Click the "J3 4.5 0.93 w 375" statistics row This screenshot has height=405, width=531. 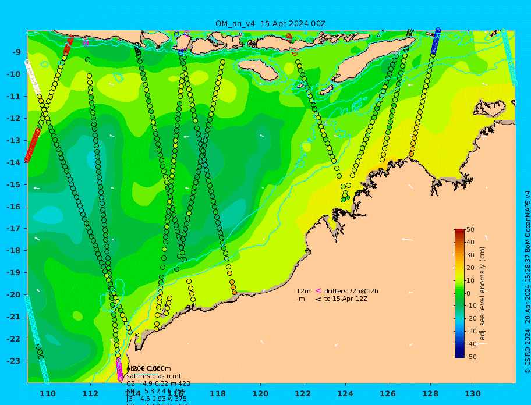tap(157, 399)
